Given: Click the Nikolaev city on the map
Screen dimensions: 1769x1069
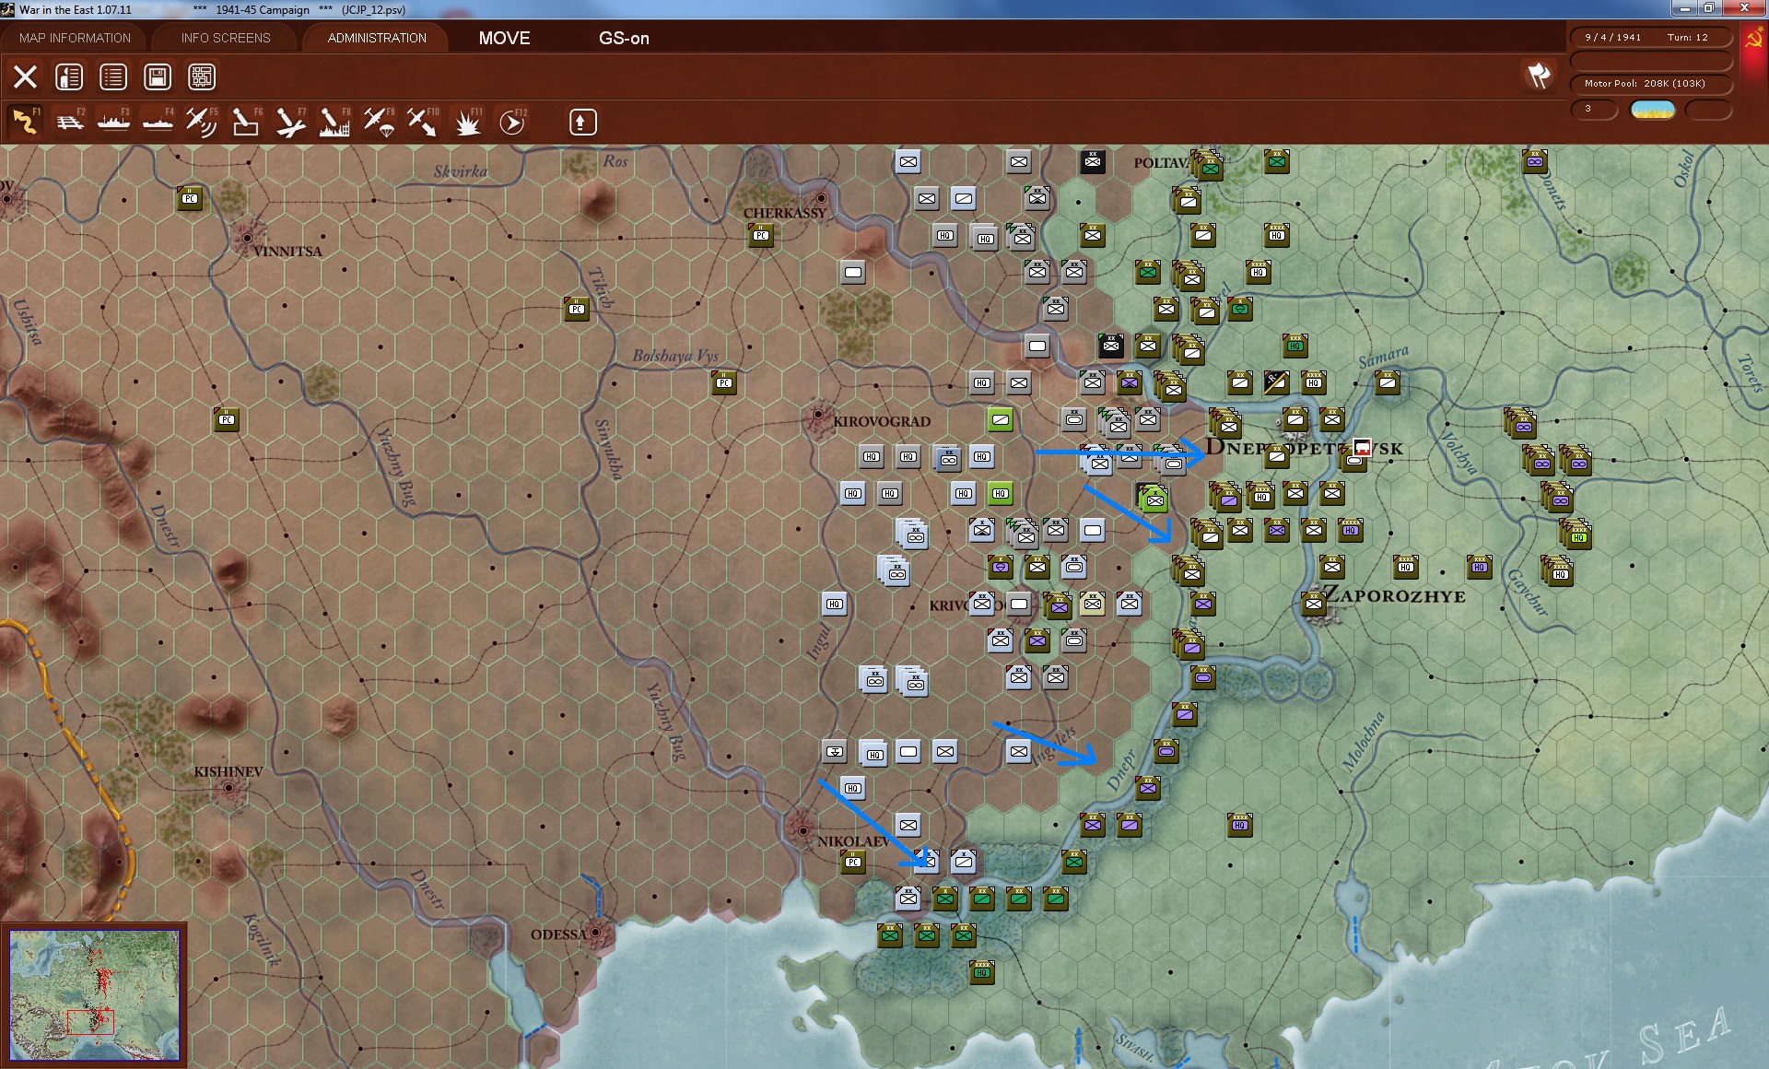Looking at the screenshot, I should [802, 829].
